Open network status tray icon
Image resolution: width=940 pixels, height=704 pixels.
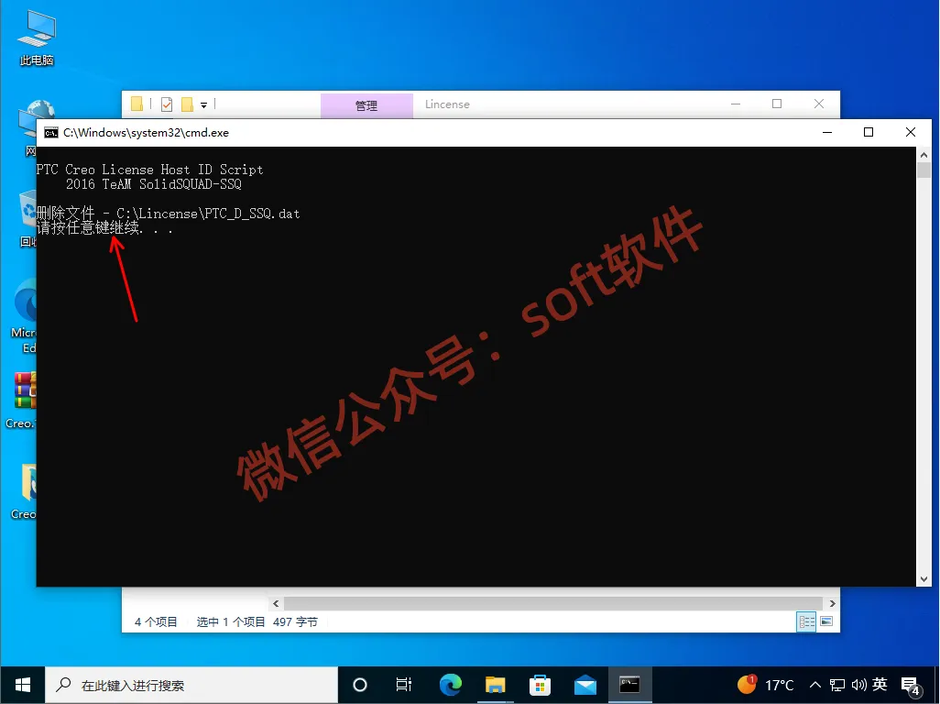click(836, 685)
